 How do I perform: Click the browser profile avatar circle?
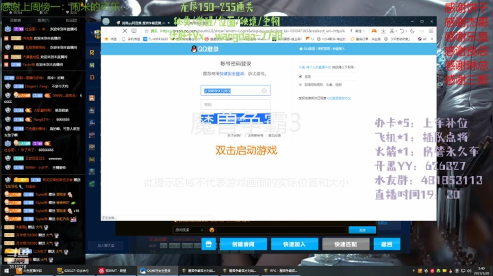106,21
